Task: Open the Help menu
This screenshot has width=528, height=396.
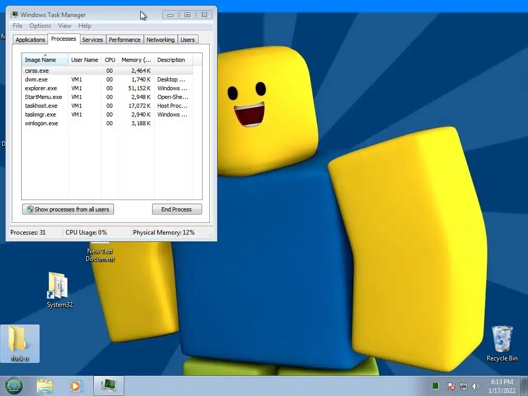Action: (85, 26)
